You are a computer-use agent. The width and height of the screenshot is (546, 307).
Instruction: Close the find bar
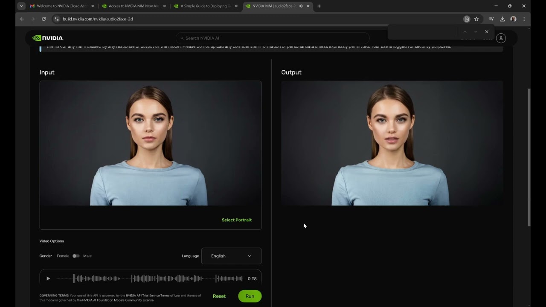(487, 32)
